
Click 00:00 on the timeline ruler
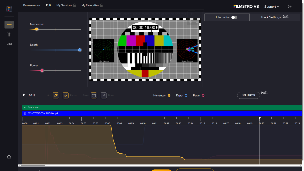pyautogui.click(x=25, y=123)
